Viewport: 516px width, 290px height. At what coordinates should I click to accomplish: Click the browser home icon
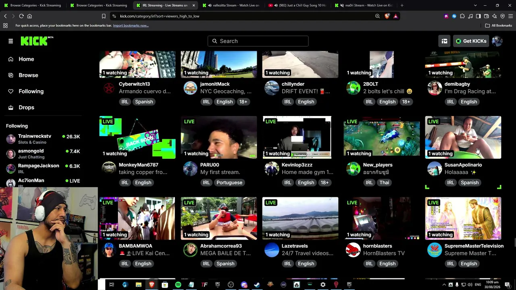coord(29,16)
